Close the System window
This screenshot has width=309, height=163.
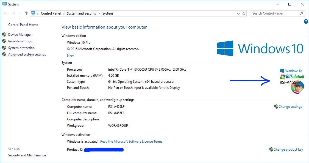tap(302, 4)
